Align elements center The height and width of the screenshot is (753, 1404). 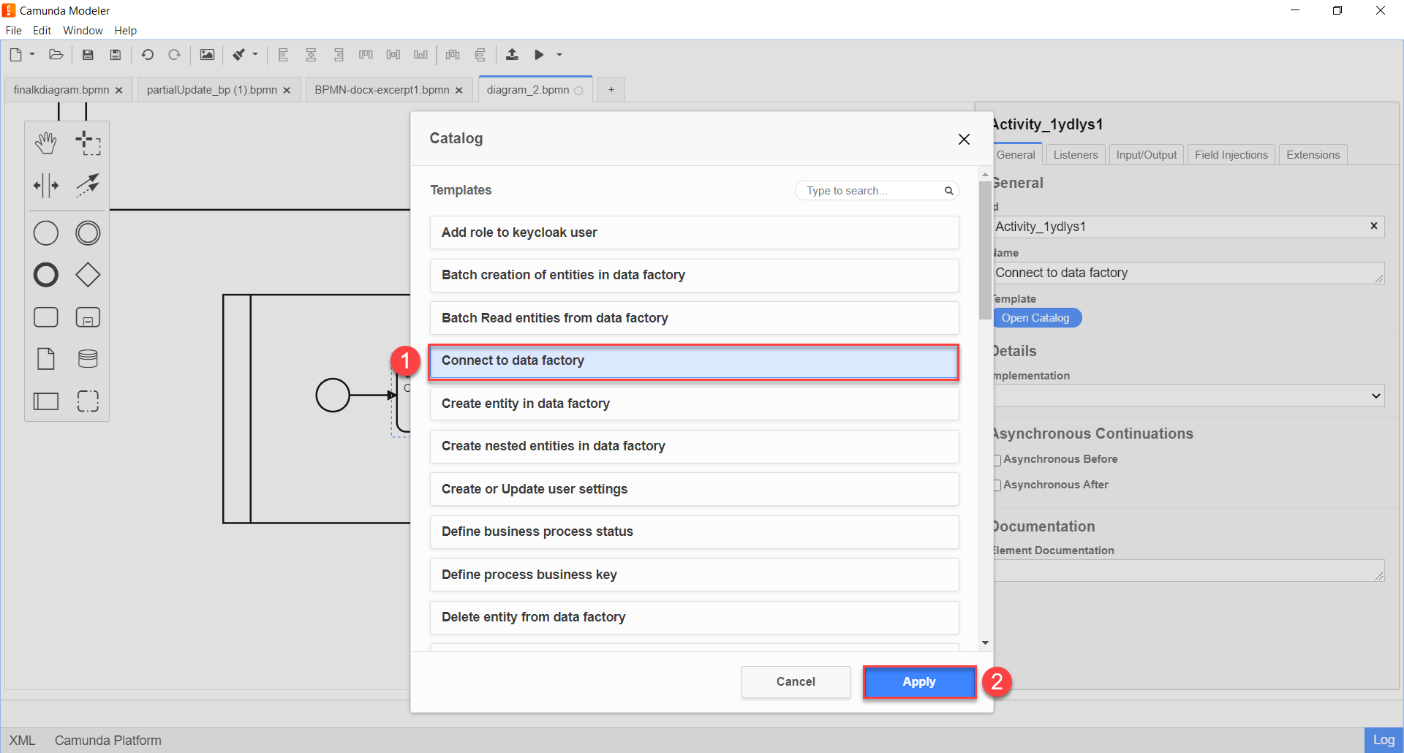[x=311, y=55]
